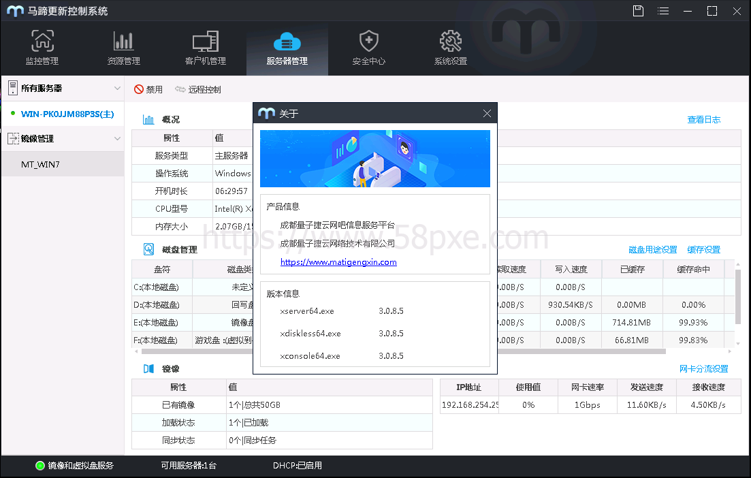This screenshot has width=751, height=478.
Task: Click the disk table vertical scrollbar
Action: (x=738, y=297)
